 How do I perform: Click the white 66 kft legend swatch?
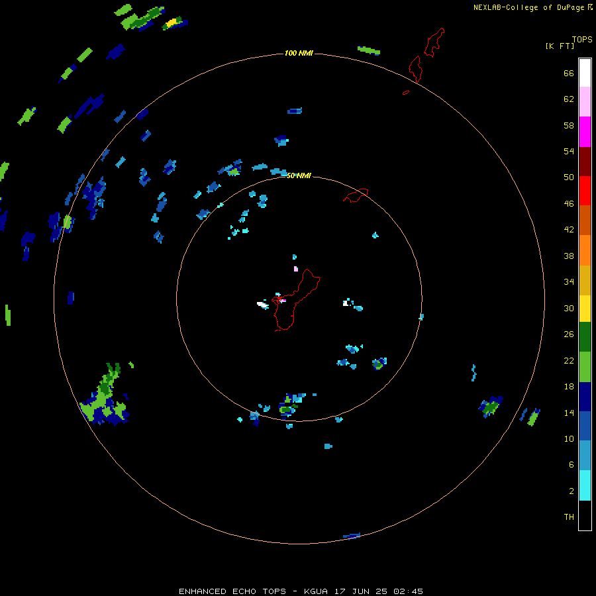(x=585, y=73)
